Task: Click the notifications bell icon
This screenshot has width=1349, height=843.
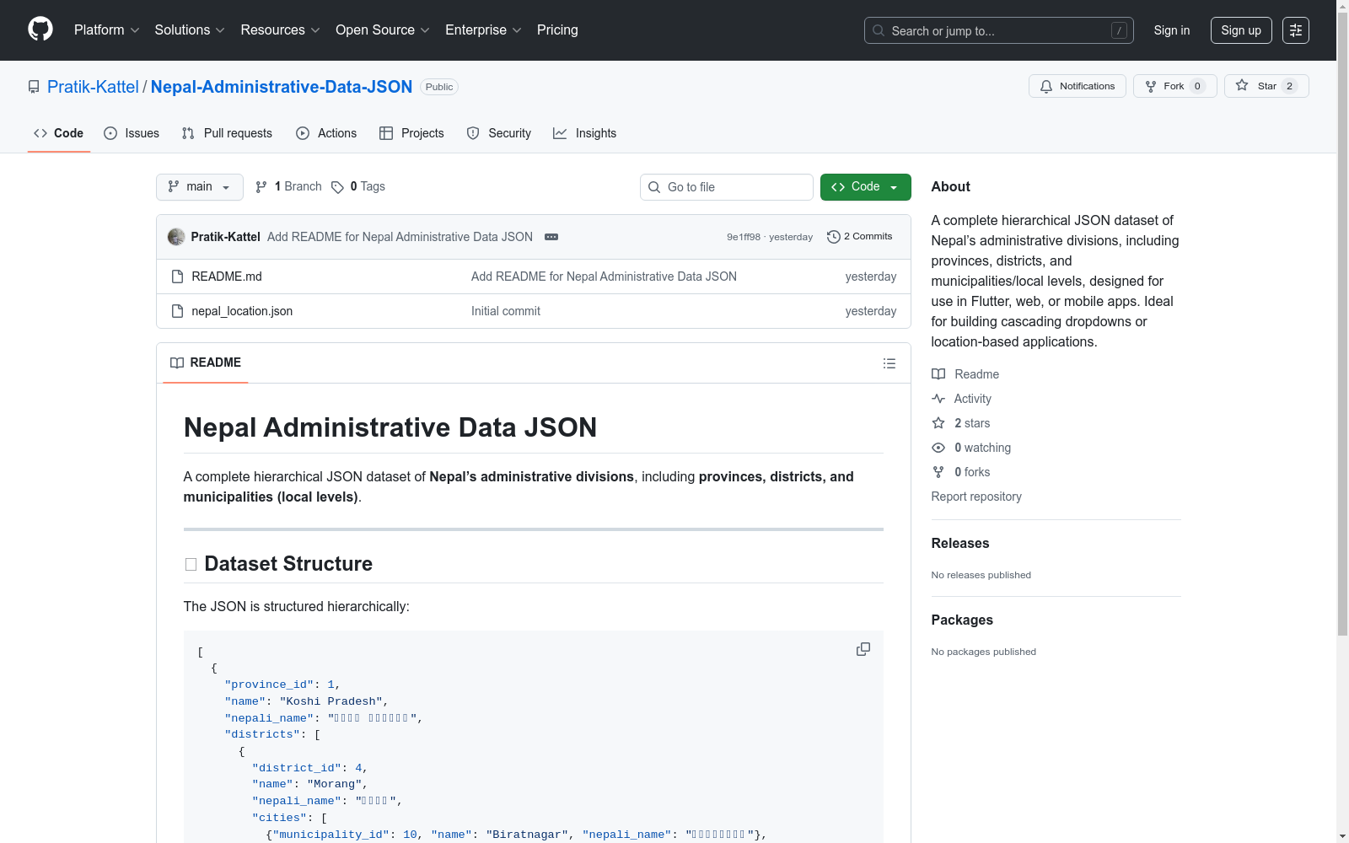Action: pos(1046,86)
